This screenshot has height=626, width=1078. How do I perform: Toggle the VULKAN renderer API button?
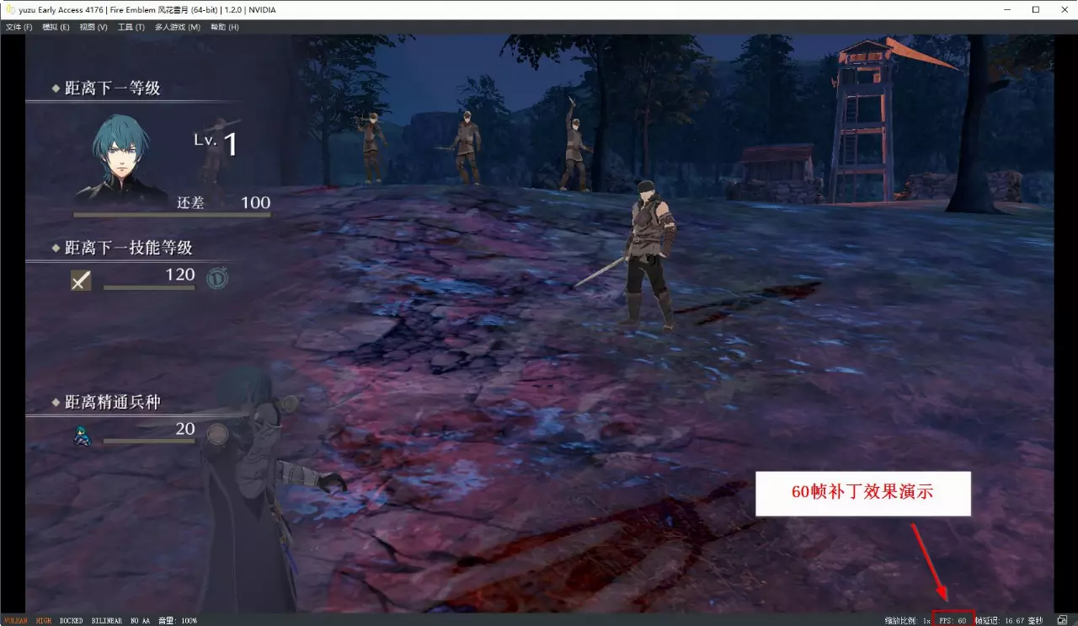16,620
